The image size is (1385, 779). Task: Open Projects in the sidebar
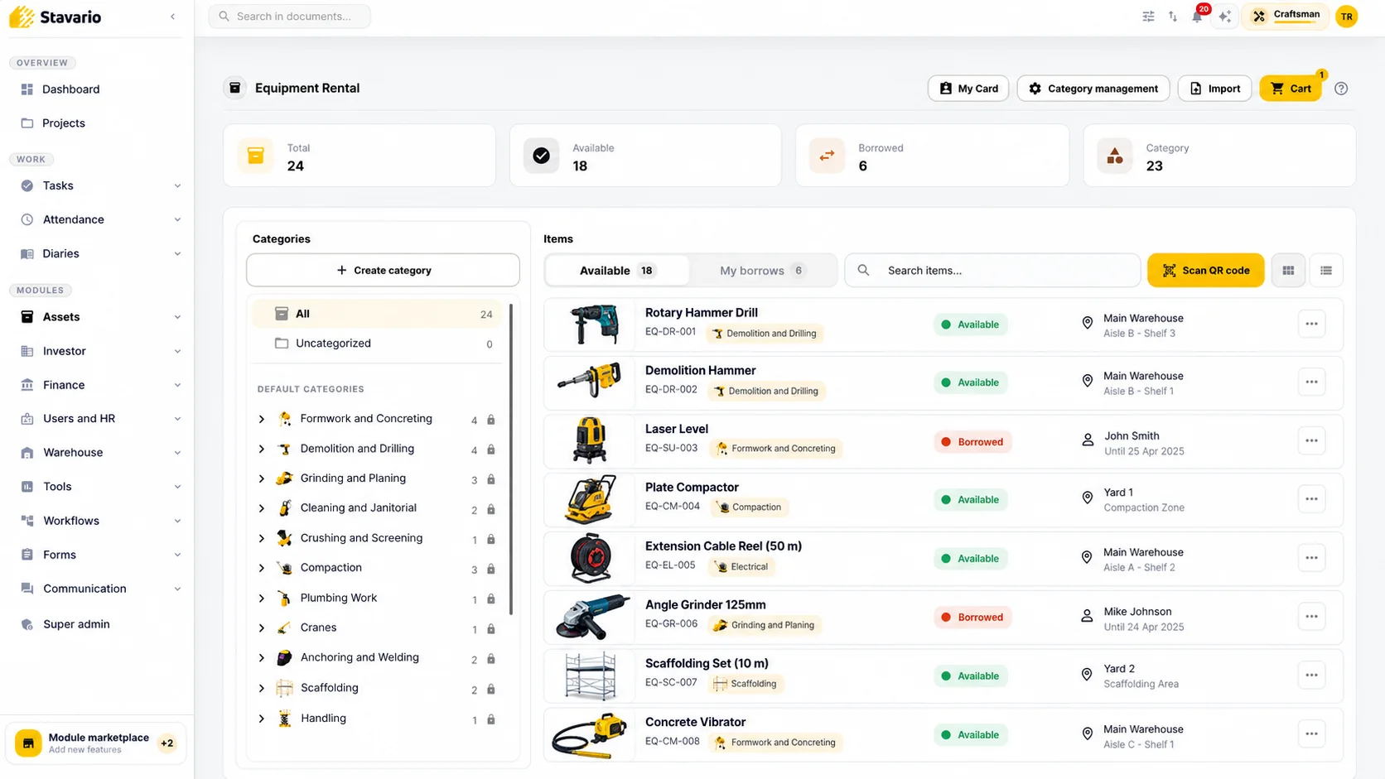pyautogui.click(x=64, y=123)
